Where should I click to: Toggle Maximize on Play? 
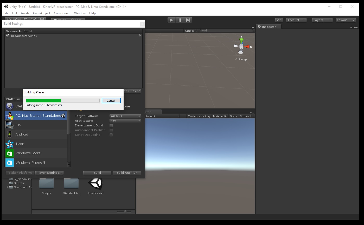click(199, 116)
